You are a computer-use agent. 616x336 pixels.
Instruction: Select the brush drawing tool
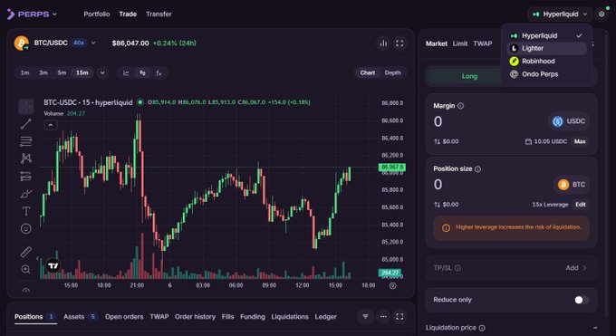[26, 194]
